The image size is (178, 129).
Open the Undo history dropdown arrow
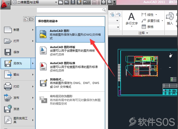[x=90, y=2]
